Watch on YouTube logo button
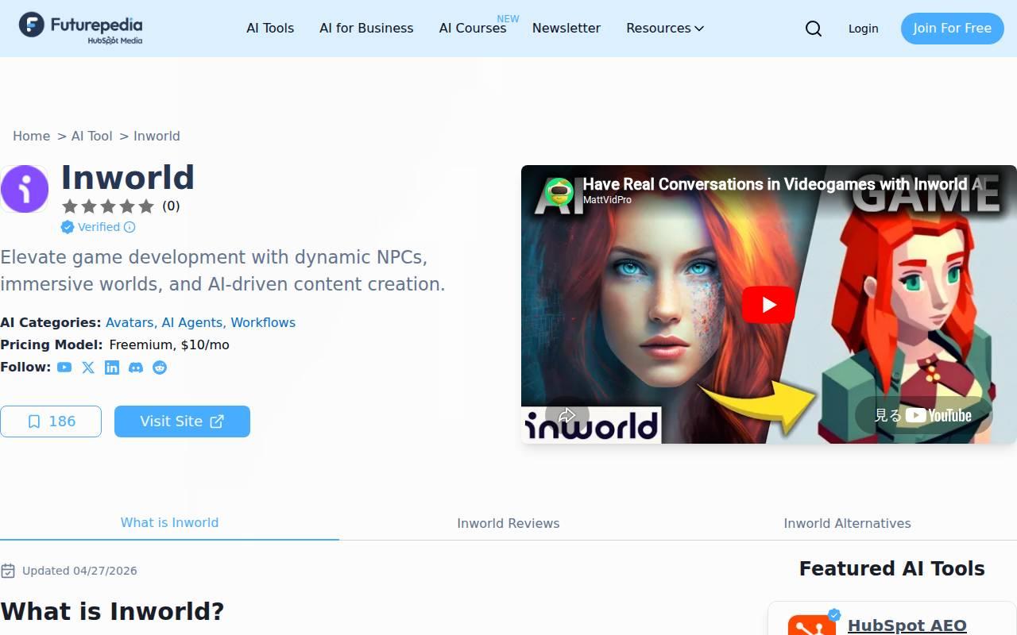The image size is (1017, 635). [923, 415]
